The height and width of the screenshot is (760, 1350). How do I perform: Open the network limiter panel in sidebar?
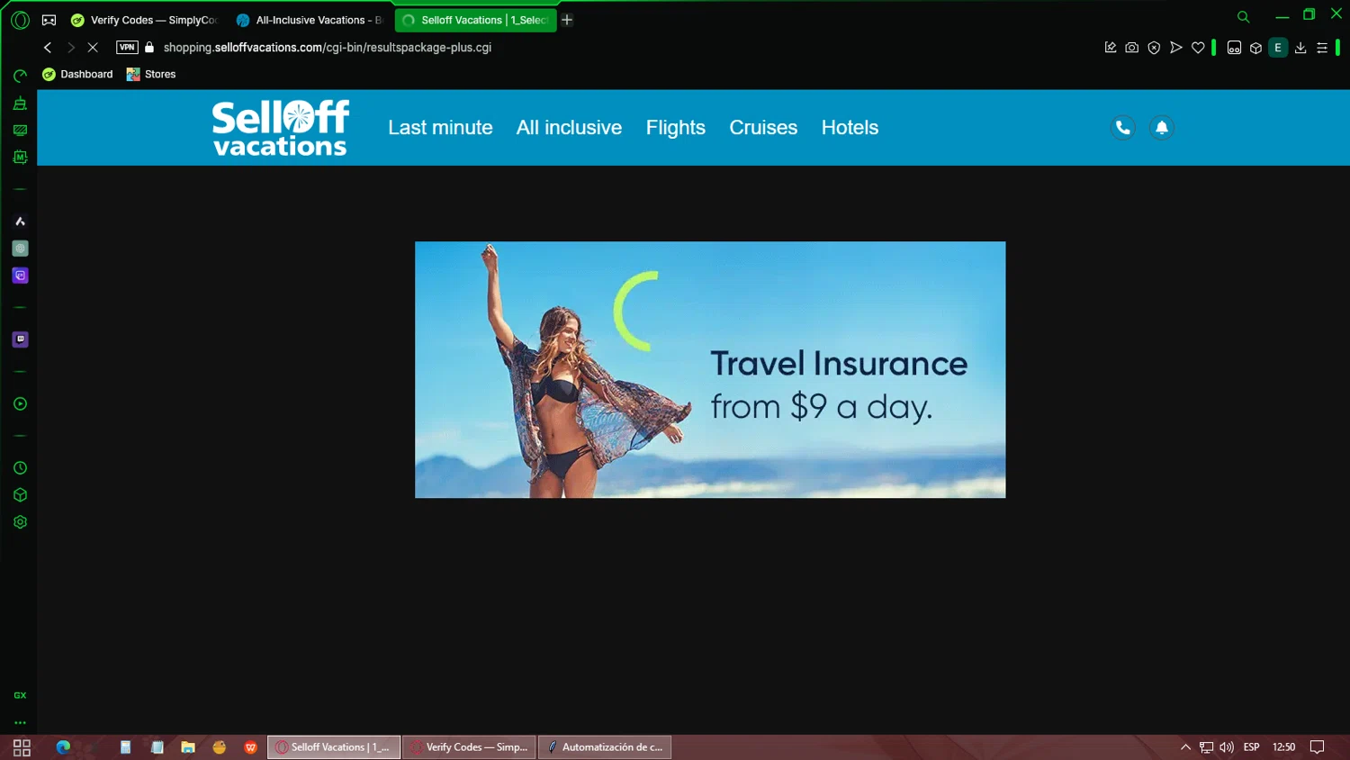click(20, 131)
